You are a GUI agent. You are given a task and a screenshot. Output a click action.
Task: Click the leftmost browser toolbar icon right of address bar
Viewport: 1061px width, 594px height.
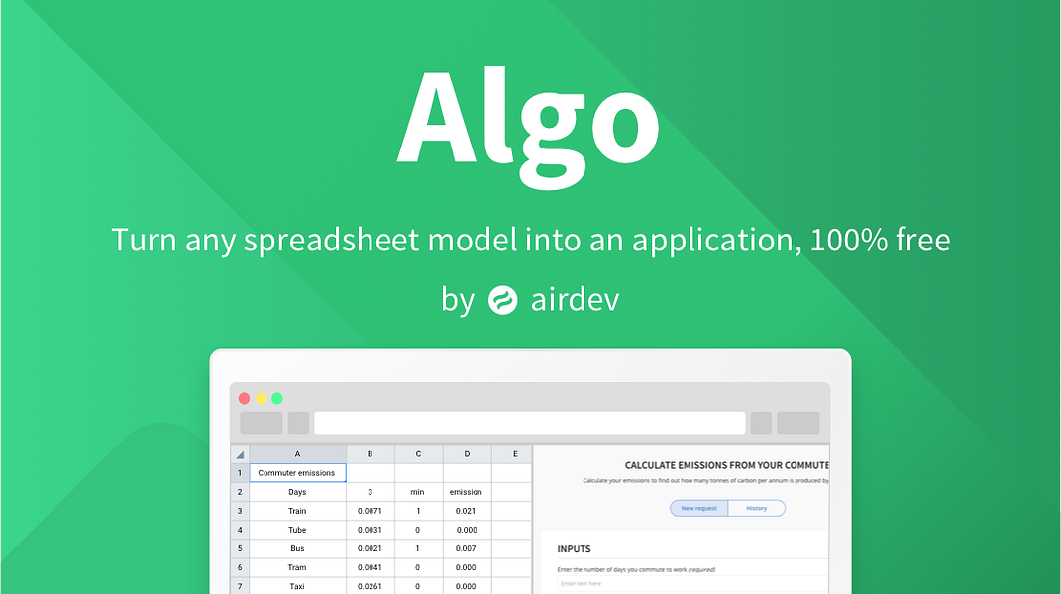(x=760, y=422)
